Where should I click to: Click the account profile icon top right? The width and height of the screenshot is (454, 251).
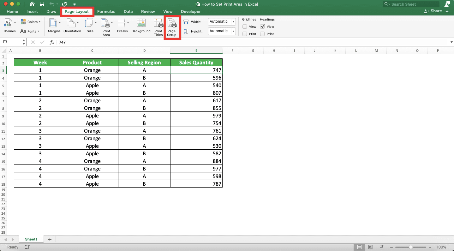pyautogui.click(x=447, y=4)
